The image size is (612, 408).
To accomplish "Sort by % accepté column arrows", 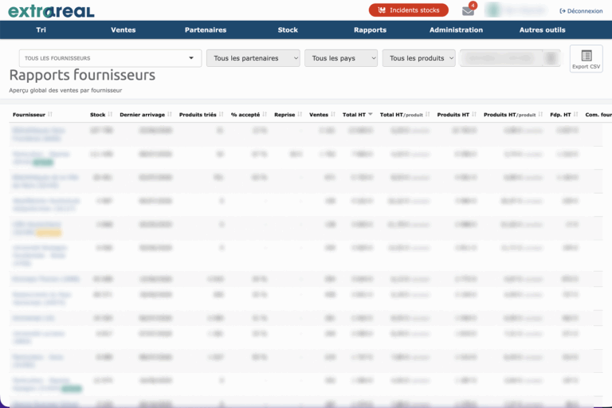I will [x=265, y=115].
